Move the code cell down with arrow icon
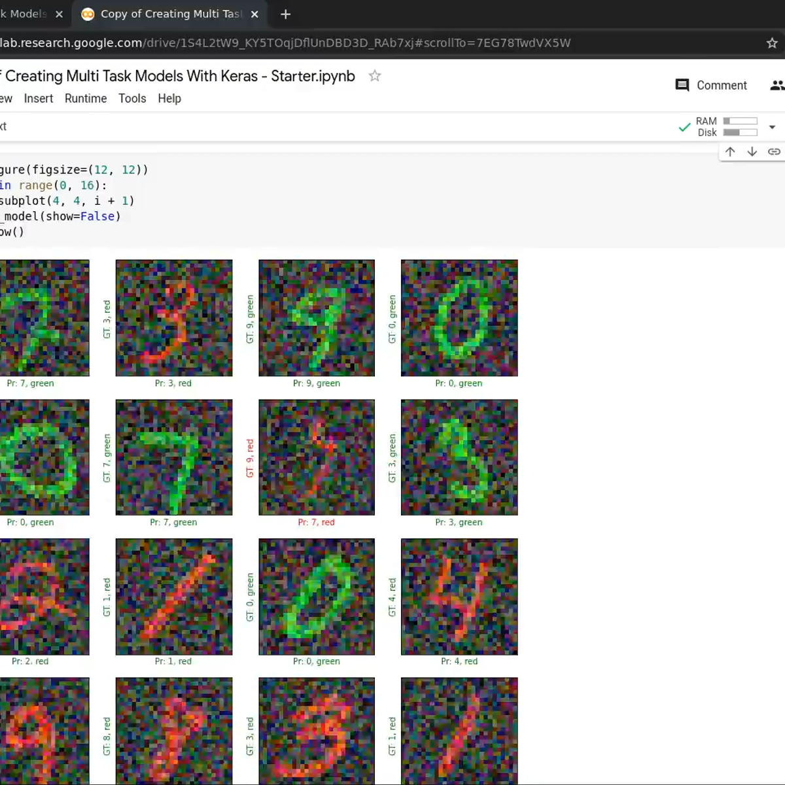Image resolution: width=785 pixels, height=785 pixels. (752, 151)
